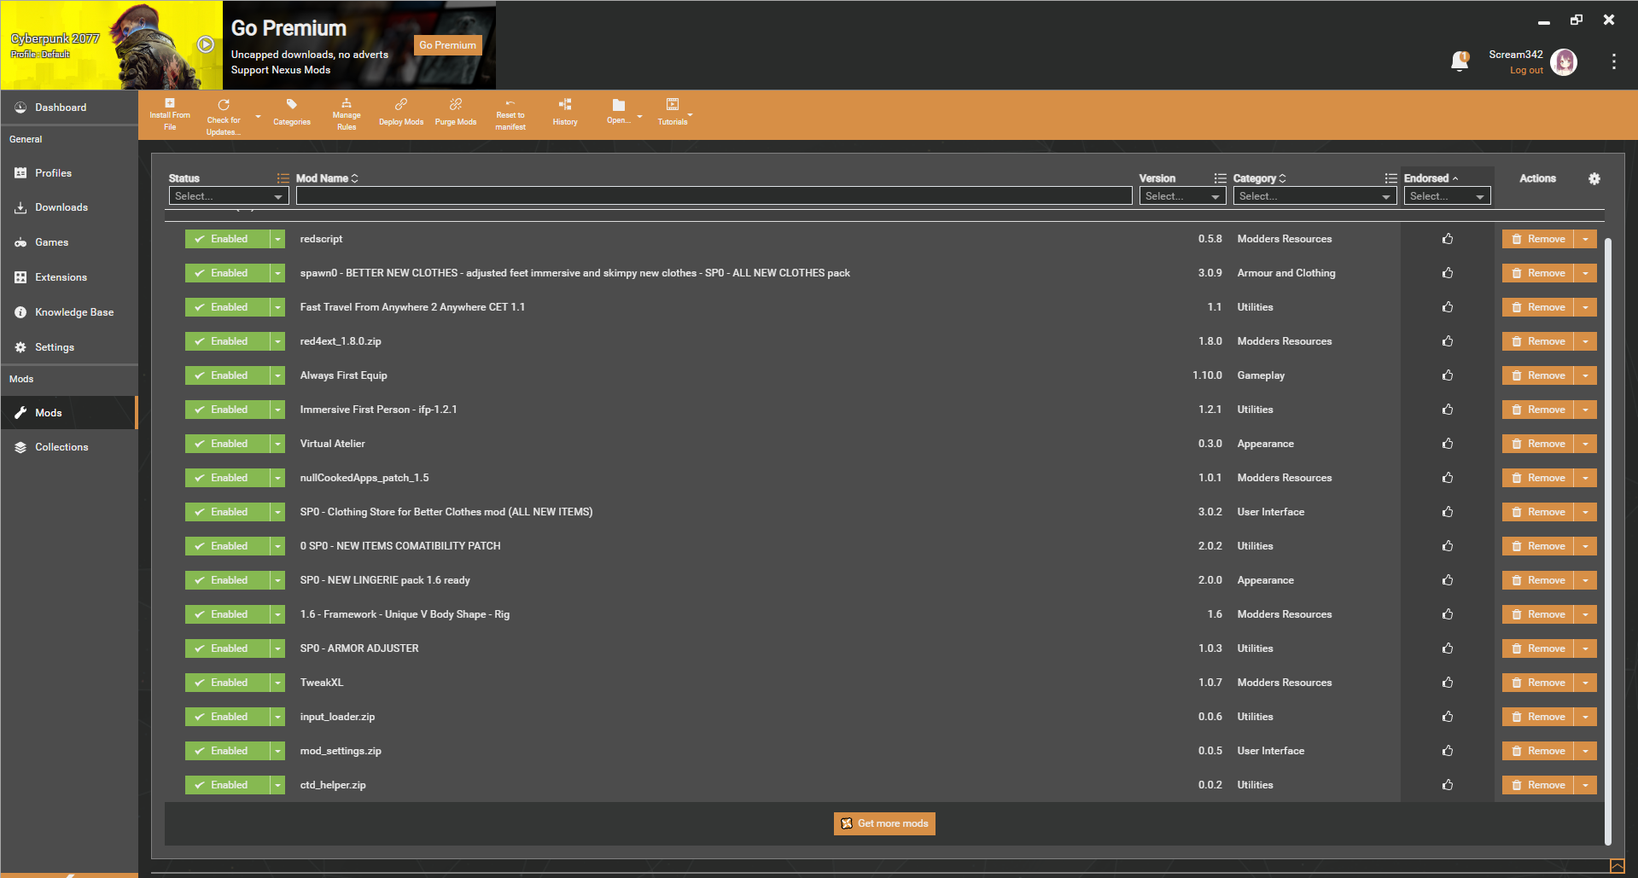1638x878 pixels.
Task: Endorse TweakXL with thumbs-up icon
Action: pyautogui.click(x=1448, y=683)
